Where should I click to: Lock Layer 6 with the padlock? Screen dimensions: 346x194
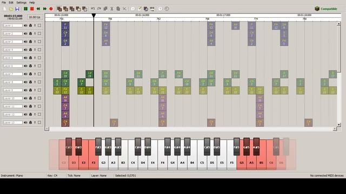(x=30, y=66)
